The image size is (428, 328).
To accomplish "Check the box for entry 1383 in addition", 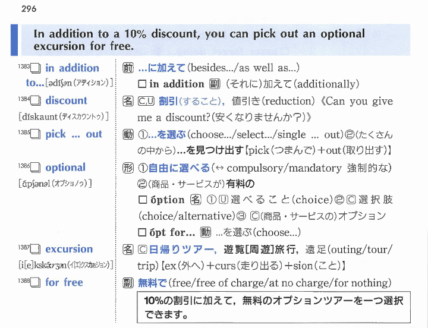I will point(35,68).
